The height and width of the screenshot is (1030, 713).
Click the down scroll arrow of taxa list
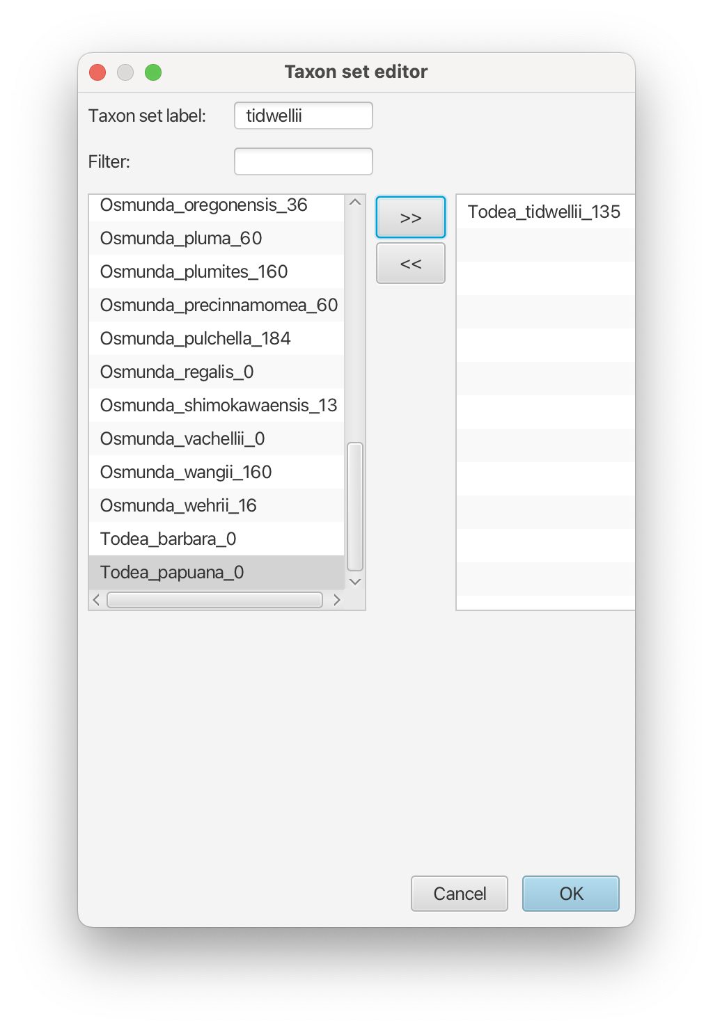pyautogui.click(x=355, y=582)
